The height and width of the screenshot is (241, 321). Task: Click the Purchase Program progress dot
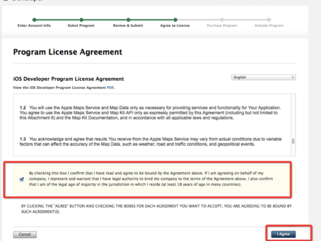coord(222,20)
